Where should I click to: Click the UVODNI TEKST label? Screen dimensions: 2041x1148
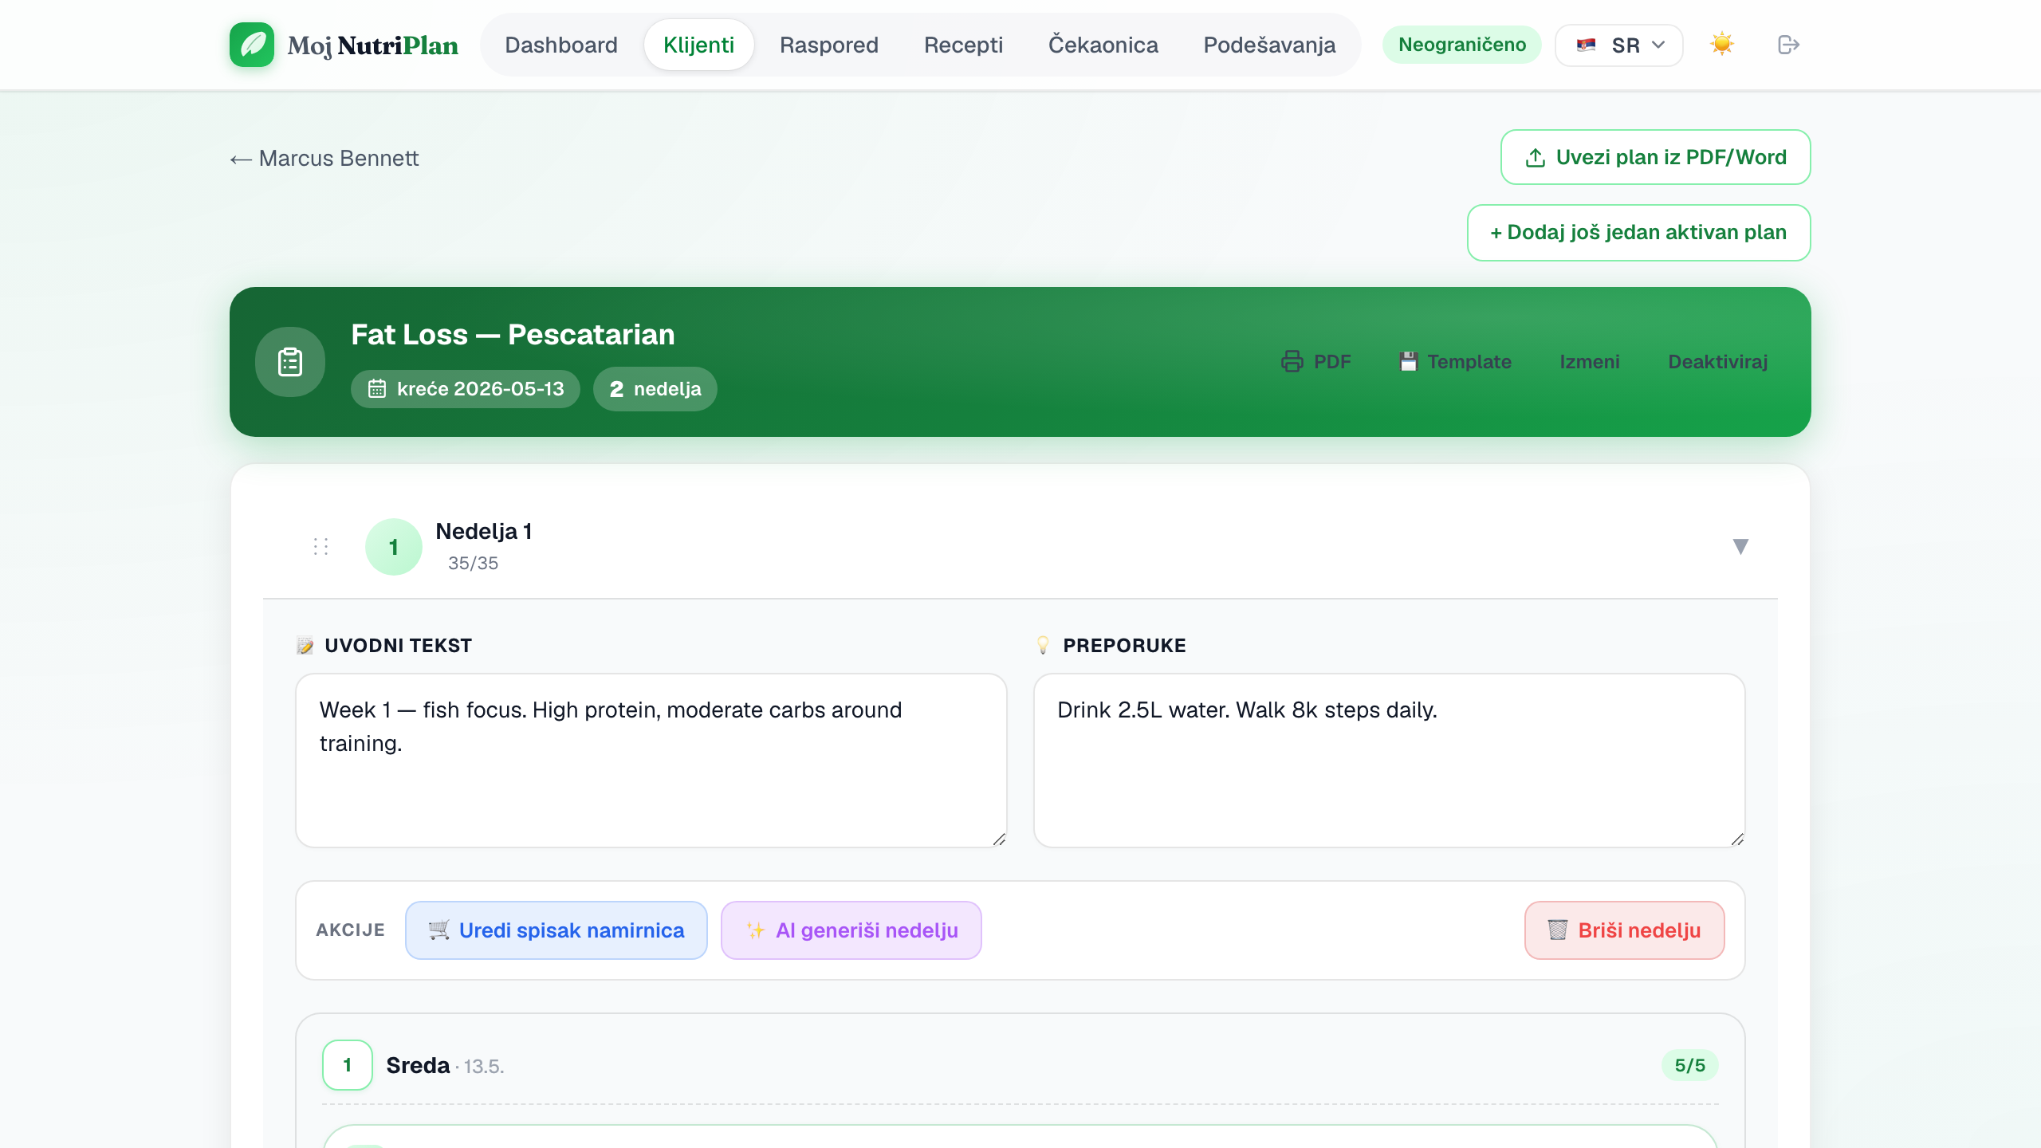point(399,646)
